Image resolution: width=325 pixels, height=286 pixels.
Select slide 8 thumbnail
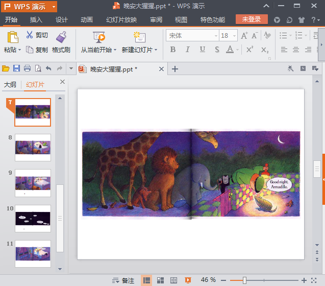point(33,148)
